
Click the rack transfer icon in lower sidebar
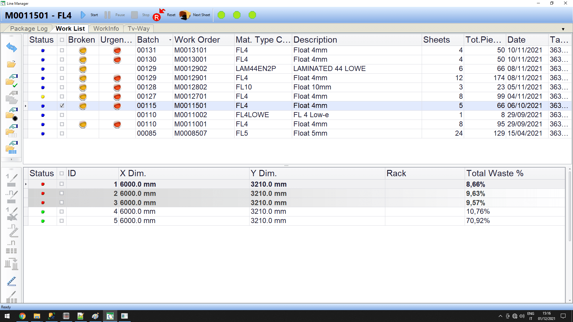coord(12,264)
